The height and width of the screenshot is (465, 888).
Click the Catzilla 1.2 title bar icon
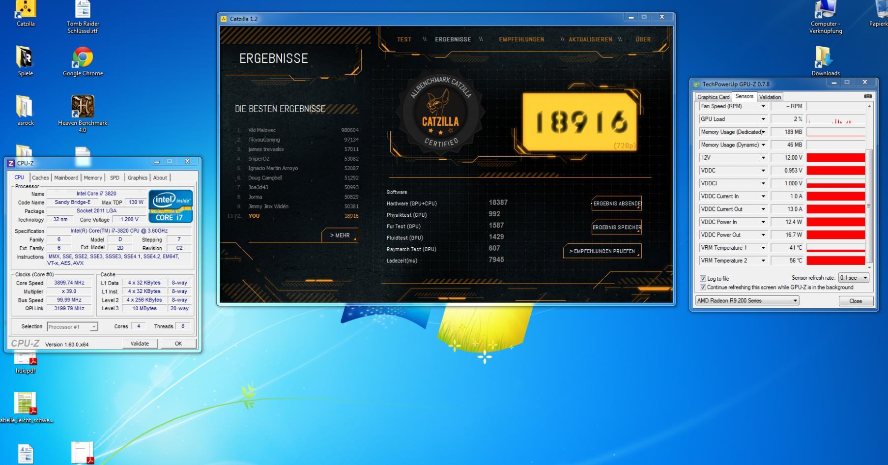tap(224, 19)
